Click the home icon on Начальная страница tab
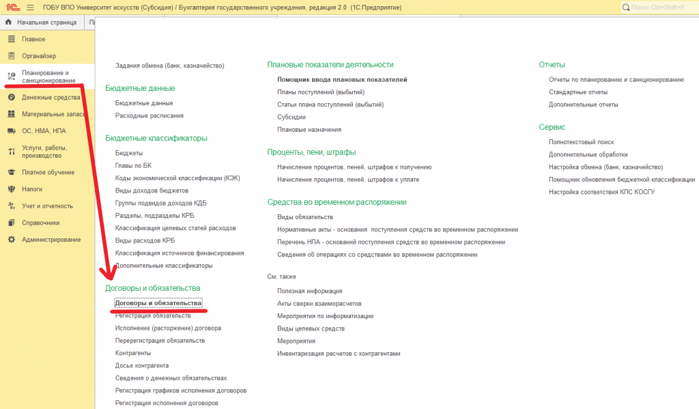The height and width of the screenshot is (409, 699). point(8,22)
